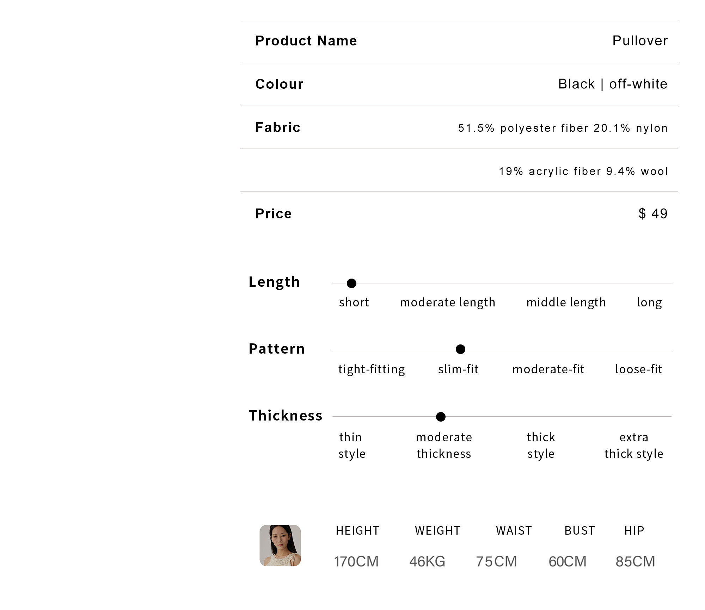Click the 'Black | off-white' colour value
The width and height of the screenshot is (705, 610).
click(613, 84)
